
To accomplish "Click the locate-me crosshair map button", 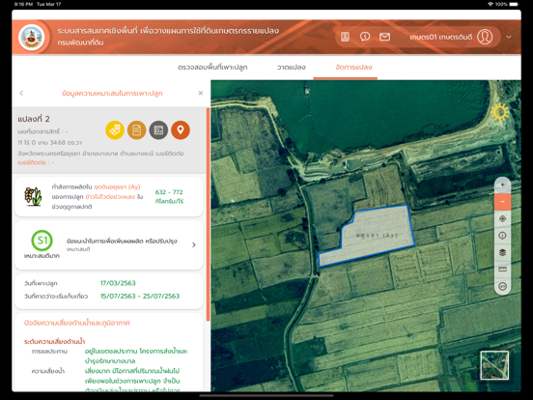I will click(502, 218).
